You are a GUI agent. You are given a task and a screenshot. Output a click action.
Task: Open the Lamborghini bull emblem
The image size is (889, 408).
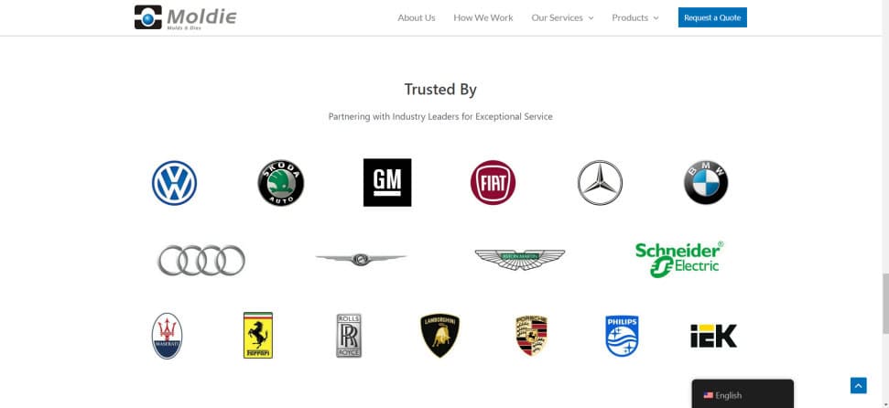[x=440, y=336]
